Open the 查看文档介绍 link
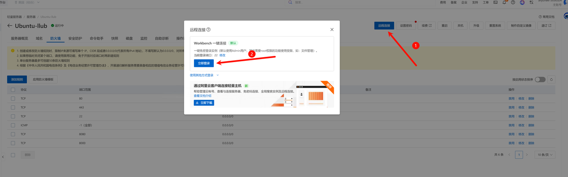The width and height of the screenshot is (568, 177). click(202, 96)
